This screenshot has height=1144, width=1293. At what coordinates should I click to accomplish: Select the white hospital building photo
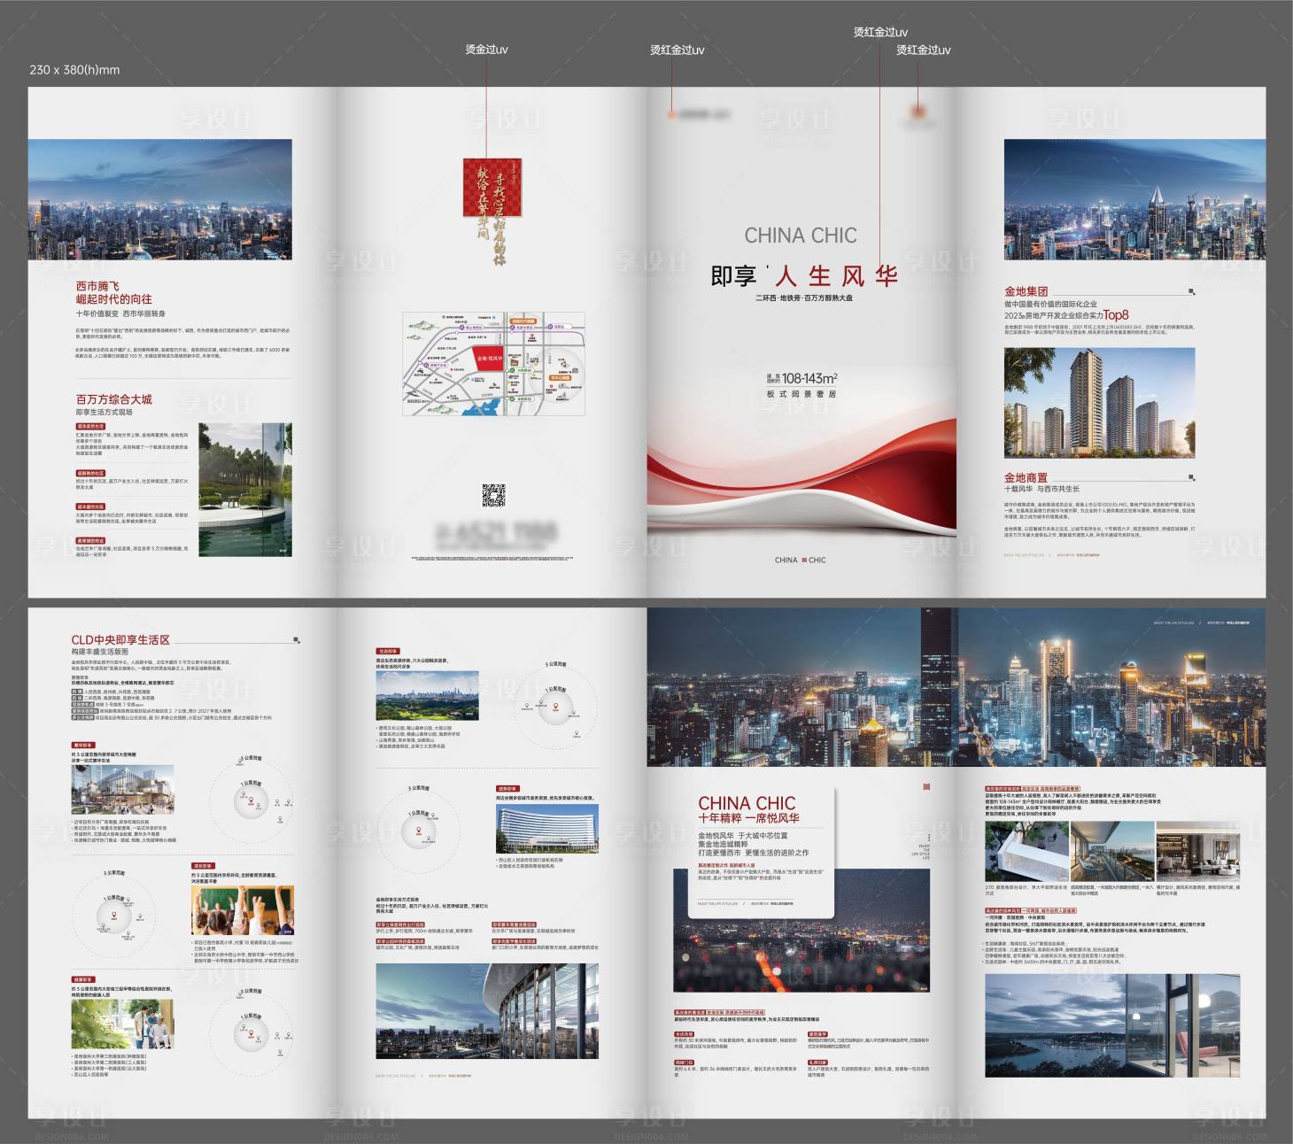click(x=546, y=830)
